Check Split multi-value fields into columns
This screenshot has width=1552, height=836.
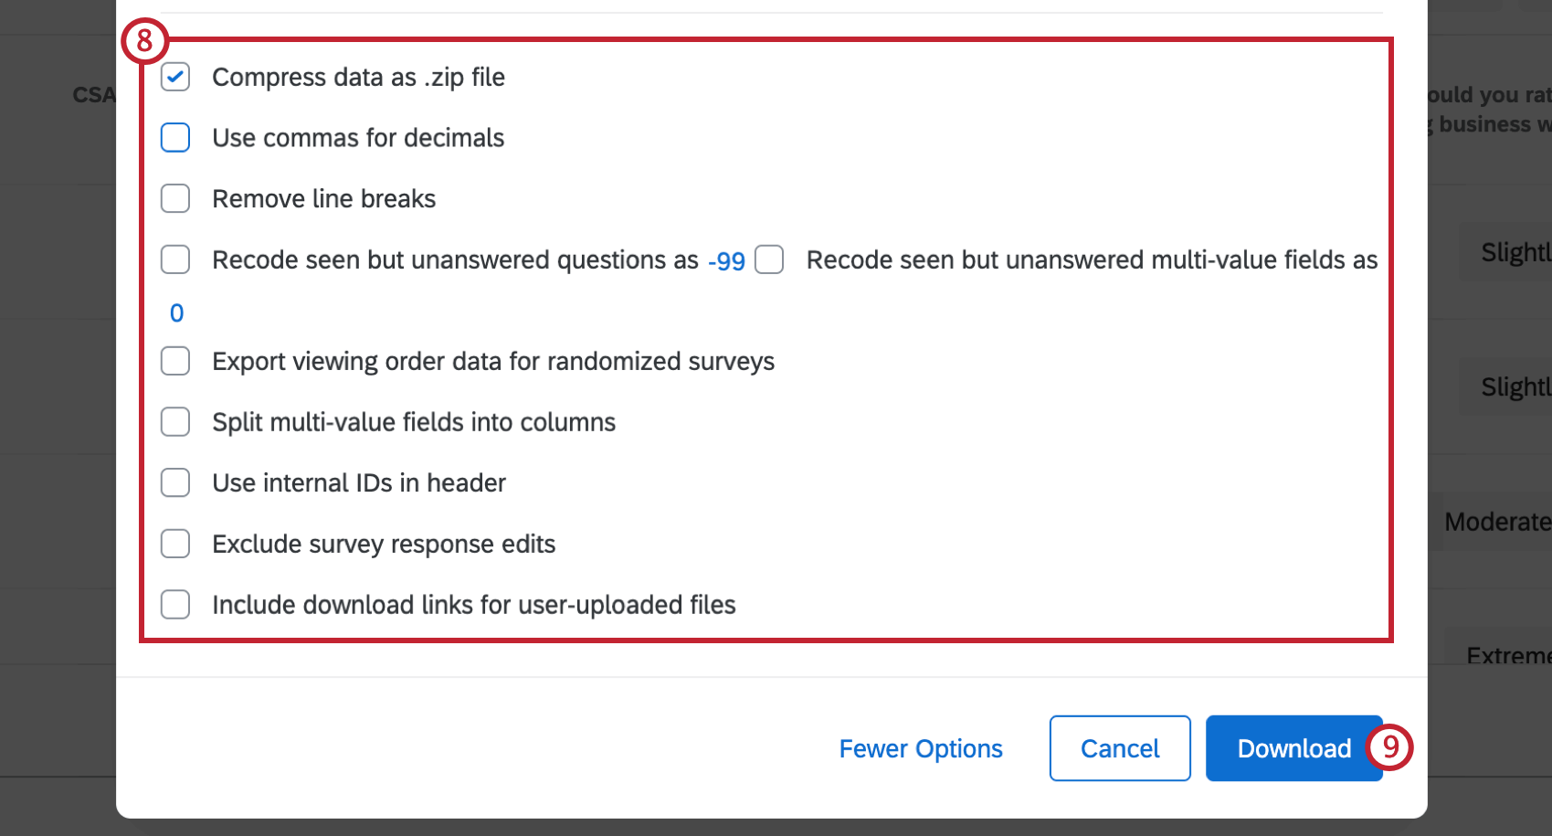(174, 421)
